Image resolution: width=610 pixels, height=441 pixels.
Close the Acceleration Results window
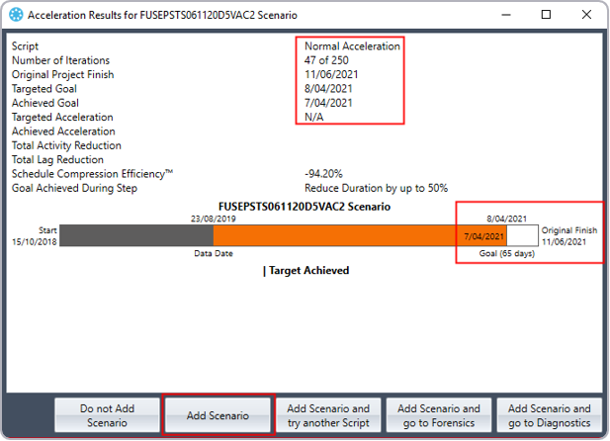[x=586, y=15]
